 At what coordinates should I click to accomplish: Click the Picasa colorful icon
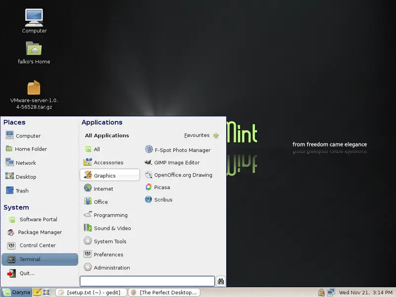point(148,187)
